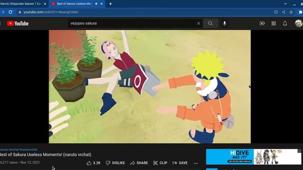Close the Best of Sakura tab
Image resolution: width=303 pixels, height=170 pixels.
(x=101, y=4)
